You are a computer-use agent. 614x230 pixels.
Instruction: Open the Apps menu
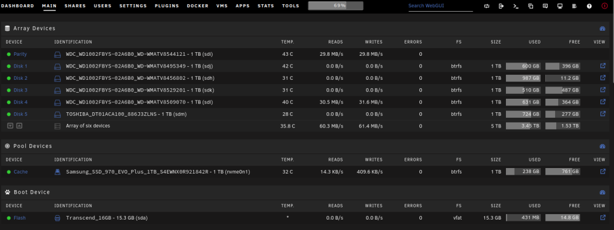coord(243,6)
